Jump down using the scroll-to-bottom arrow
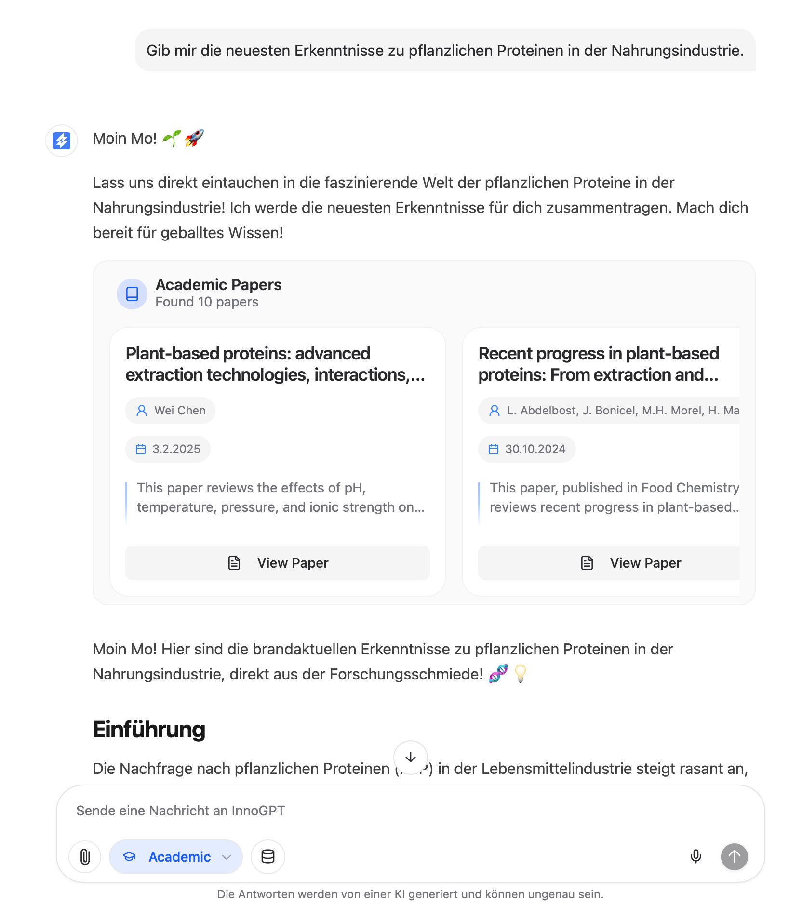This screenshot has height=905, width=802. tap(410, 757)
